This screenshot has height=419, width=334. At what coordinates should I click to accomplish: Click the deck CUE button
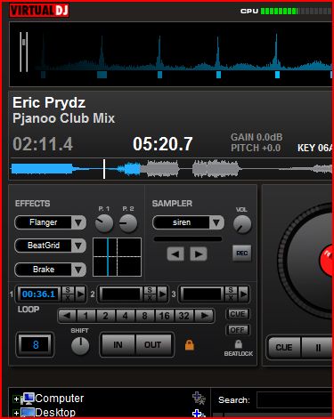pyautogui.click(x=284, y=347)
